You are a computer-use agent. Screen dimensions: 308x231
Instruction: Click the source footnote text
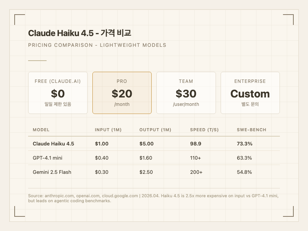click(x=153, y=198)
